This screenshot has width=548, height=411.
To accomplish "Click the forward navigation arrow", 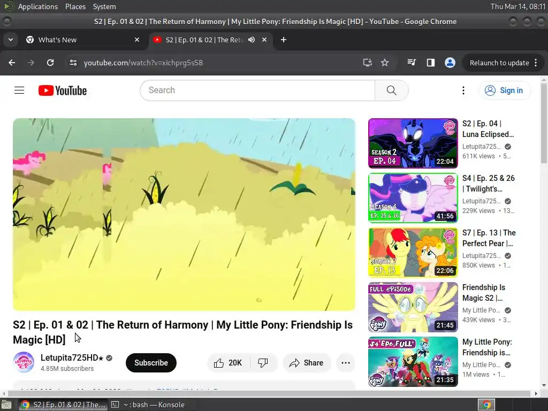I will point(31,63).
